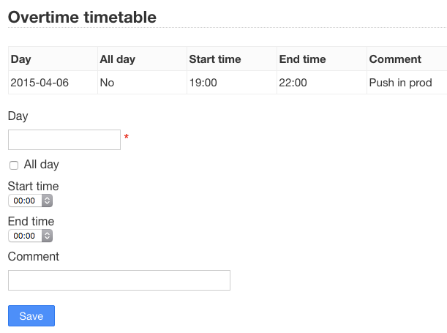Image resolution: width=447 pixels, height=333 pixels.
Task: Click the Start time label above dropdown
Action: tap(34, 187)
